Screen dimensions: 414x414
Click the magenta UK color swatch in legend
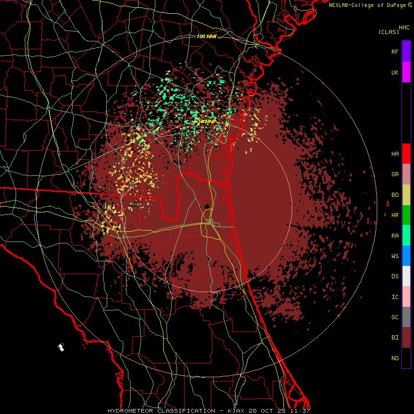(406, 72)
